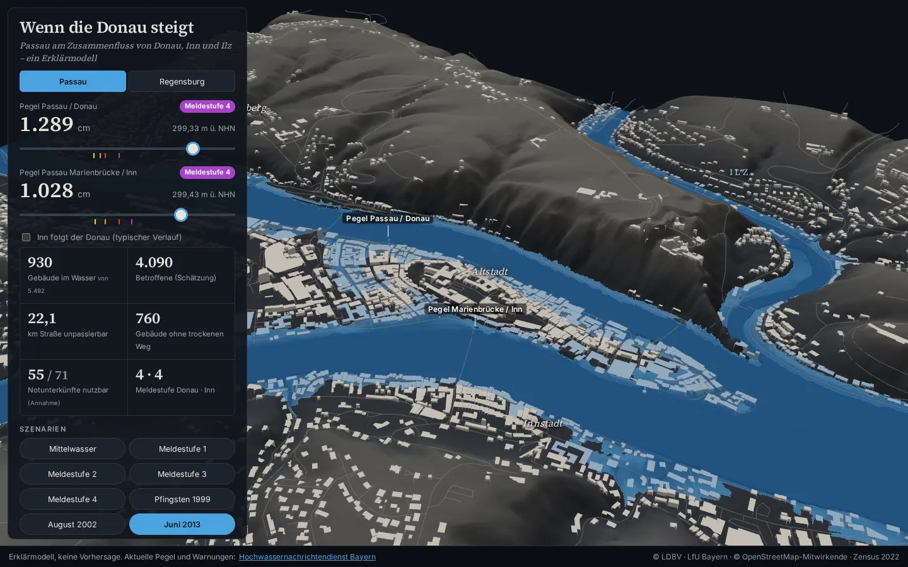
Task: Select the Meldestufe 2 scenario
Action: pos(73,474)
